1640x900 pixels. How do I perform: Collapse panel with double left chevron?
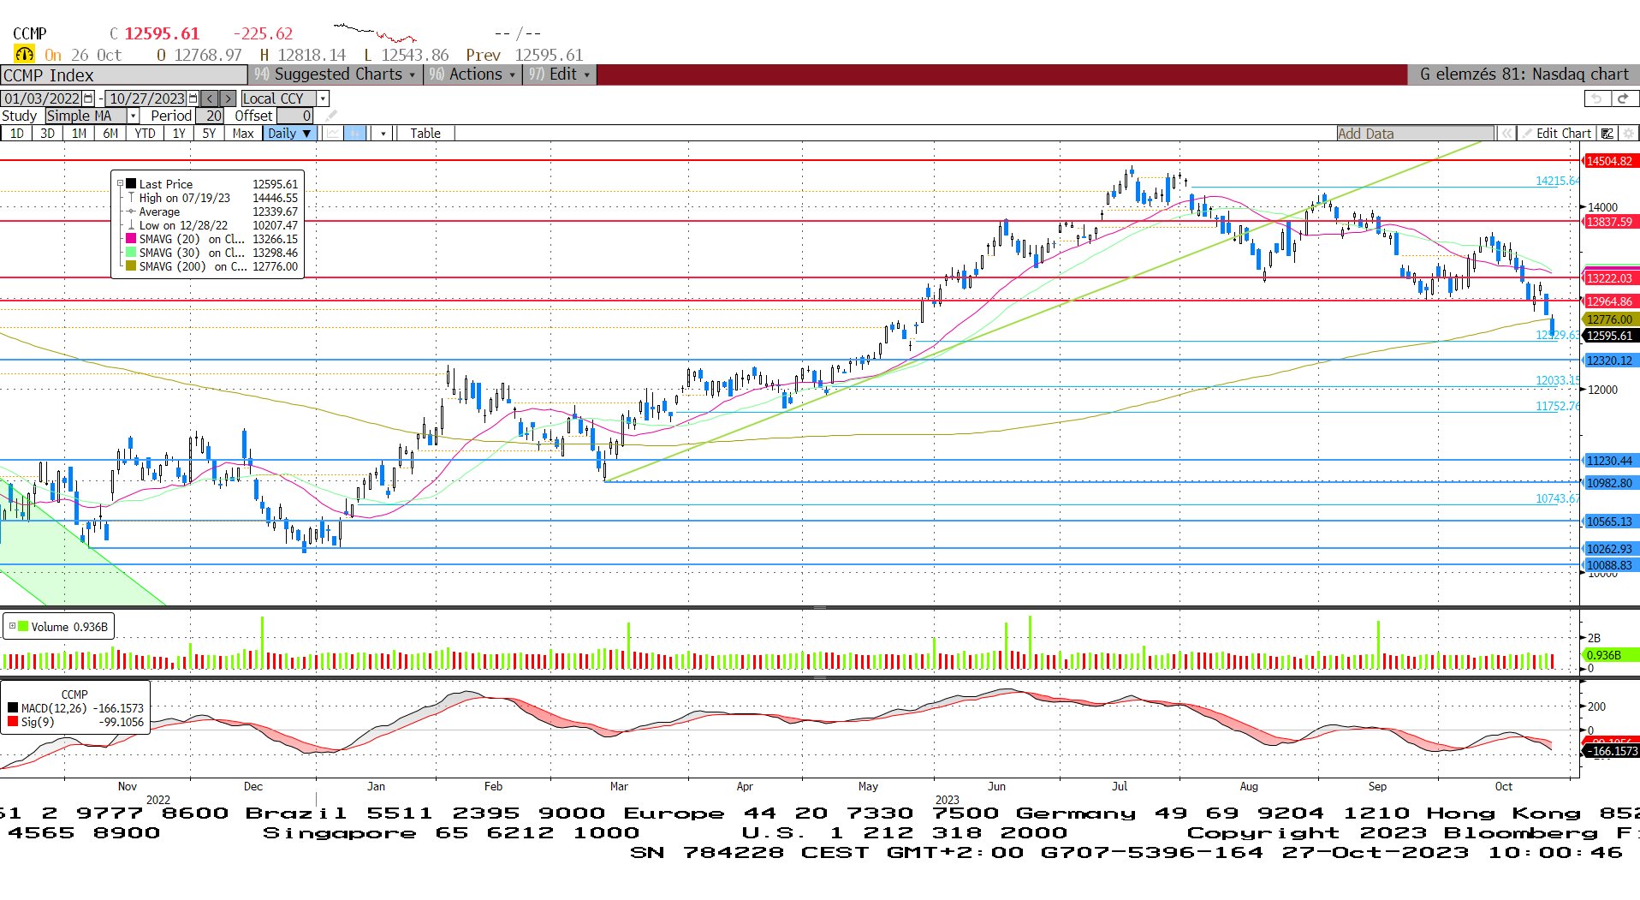[1506, 134]
